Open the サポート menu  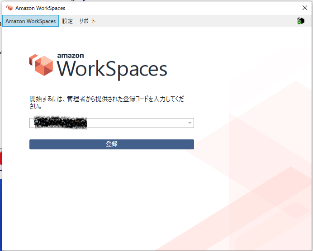(x=87, y=21)
